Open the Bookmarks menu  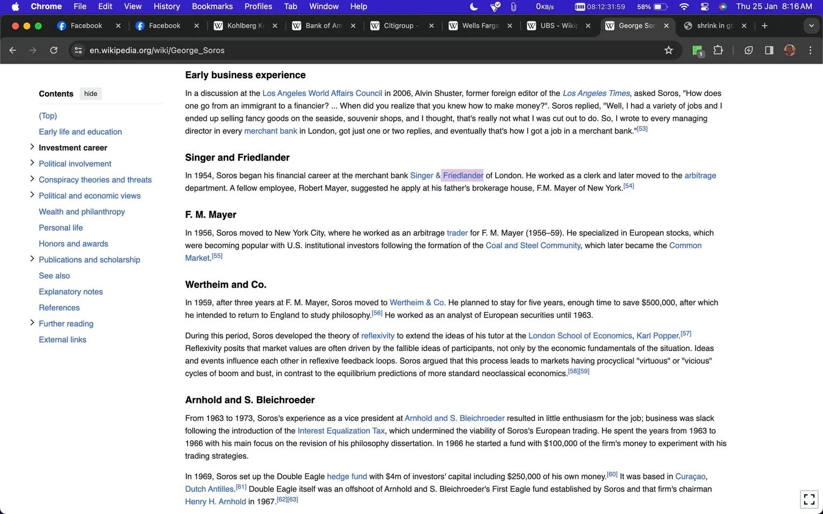[212, 6]
